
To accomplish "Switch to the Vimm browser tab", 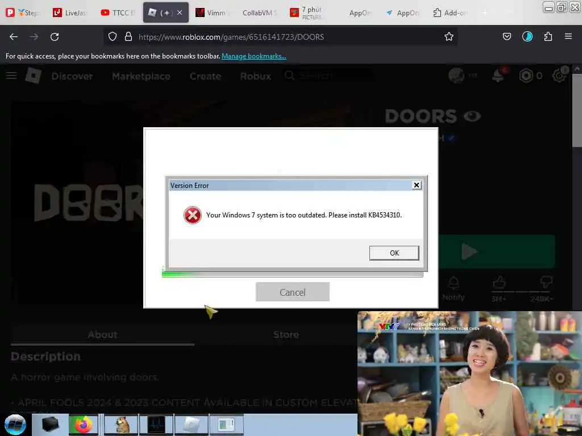I will [x=211, y=12].
